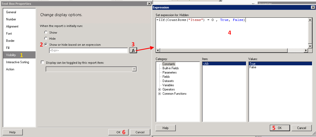The height and width of the screenshot is (137, 316).
Task: Click Help in the Expression dialog
Action: coord(165,128)
